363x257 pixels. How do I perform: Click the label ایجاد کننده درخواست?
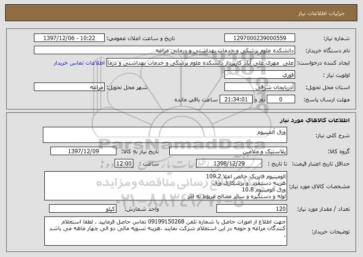[x=323, y=63]
